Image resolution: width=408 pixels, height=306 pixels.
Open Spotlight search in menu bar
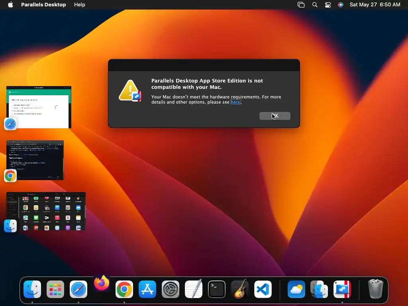tap(315, 5)
